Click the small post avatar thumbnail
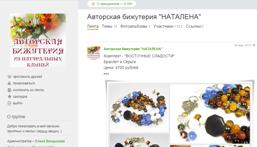This screenshot has width=257, height=147. point(94,53)
